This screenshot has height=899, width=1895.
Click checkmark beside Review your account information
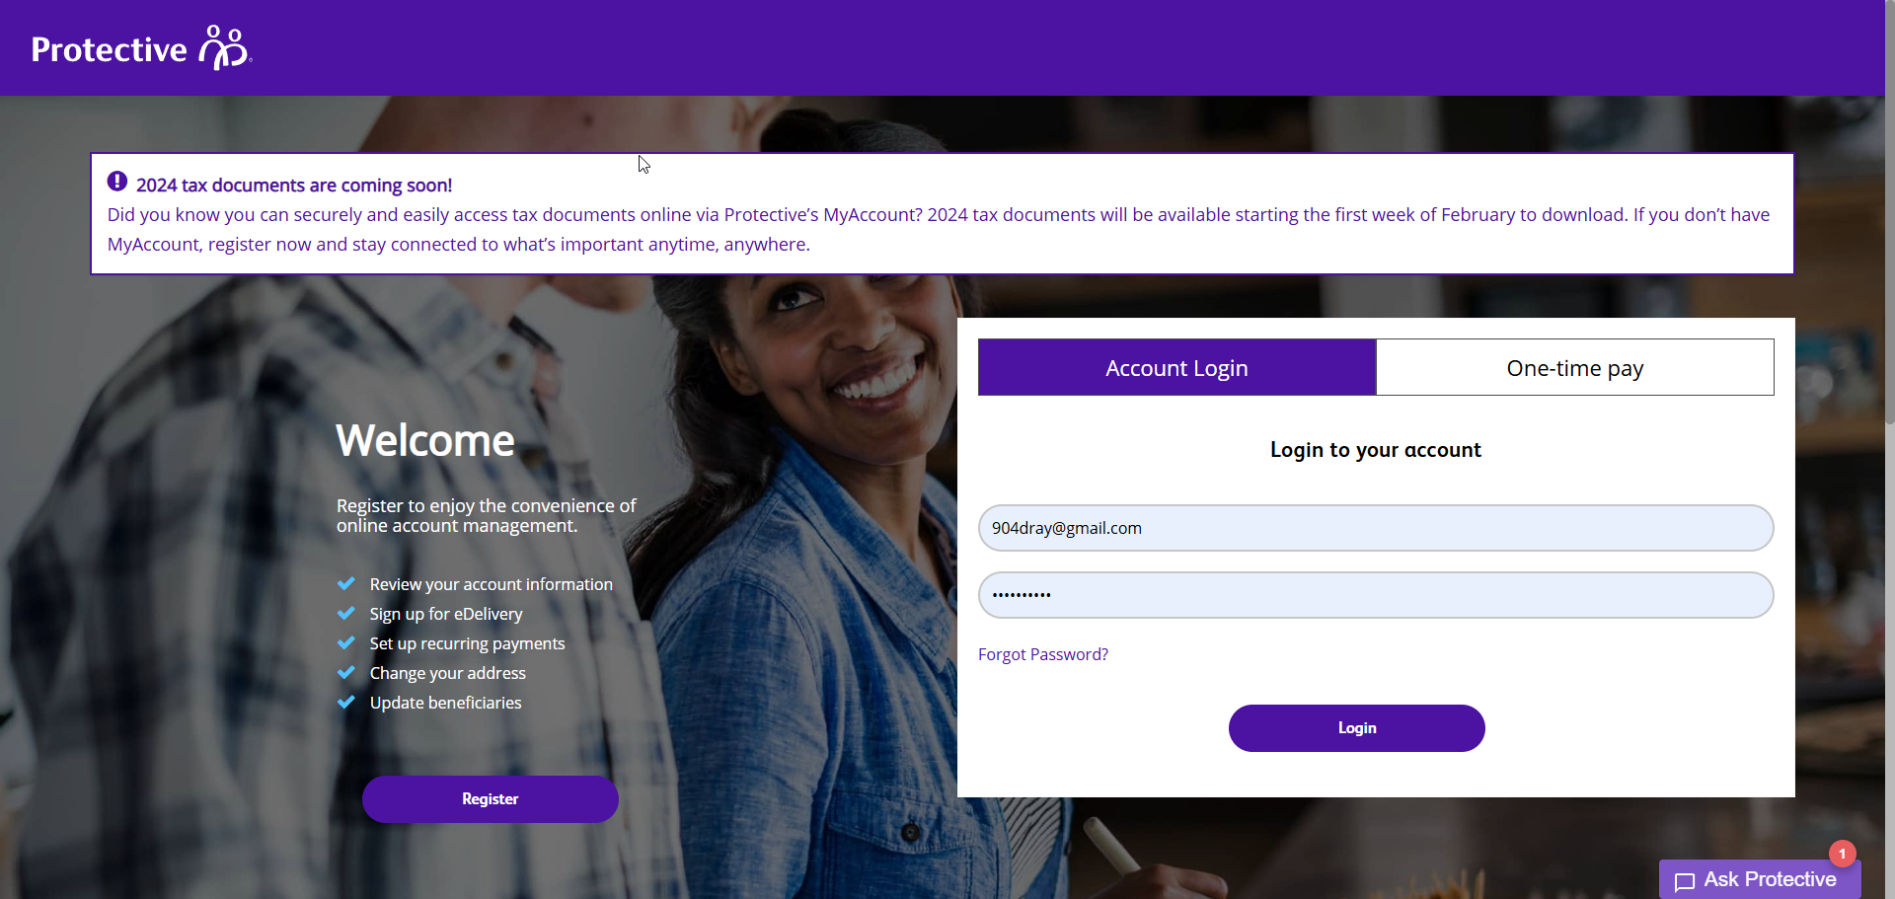pos(346,583)
